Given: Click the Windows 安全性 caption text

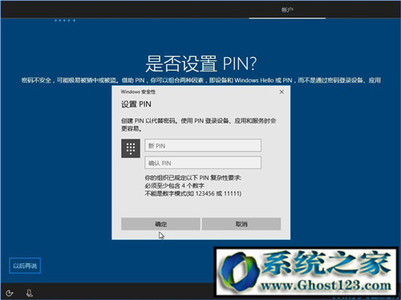Looking at the screenshot, I should point(138,92).
